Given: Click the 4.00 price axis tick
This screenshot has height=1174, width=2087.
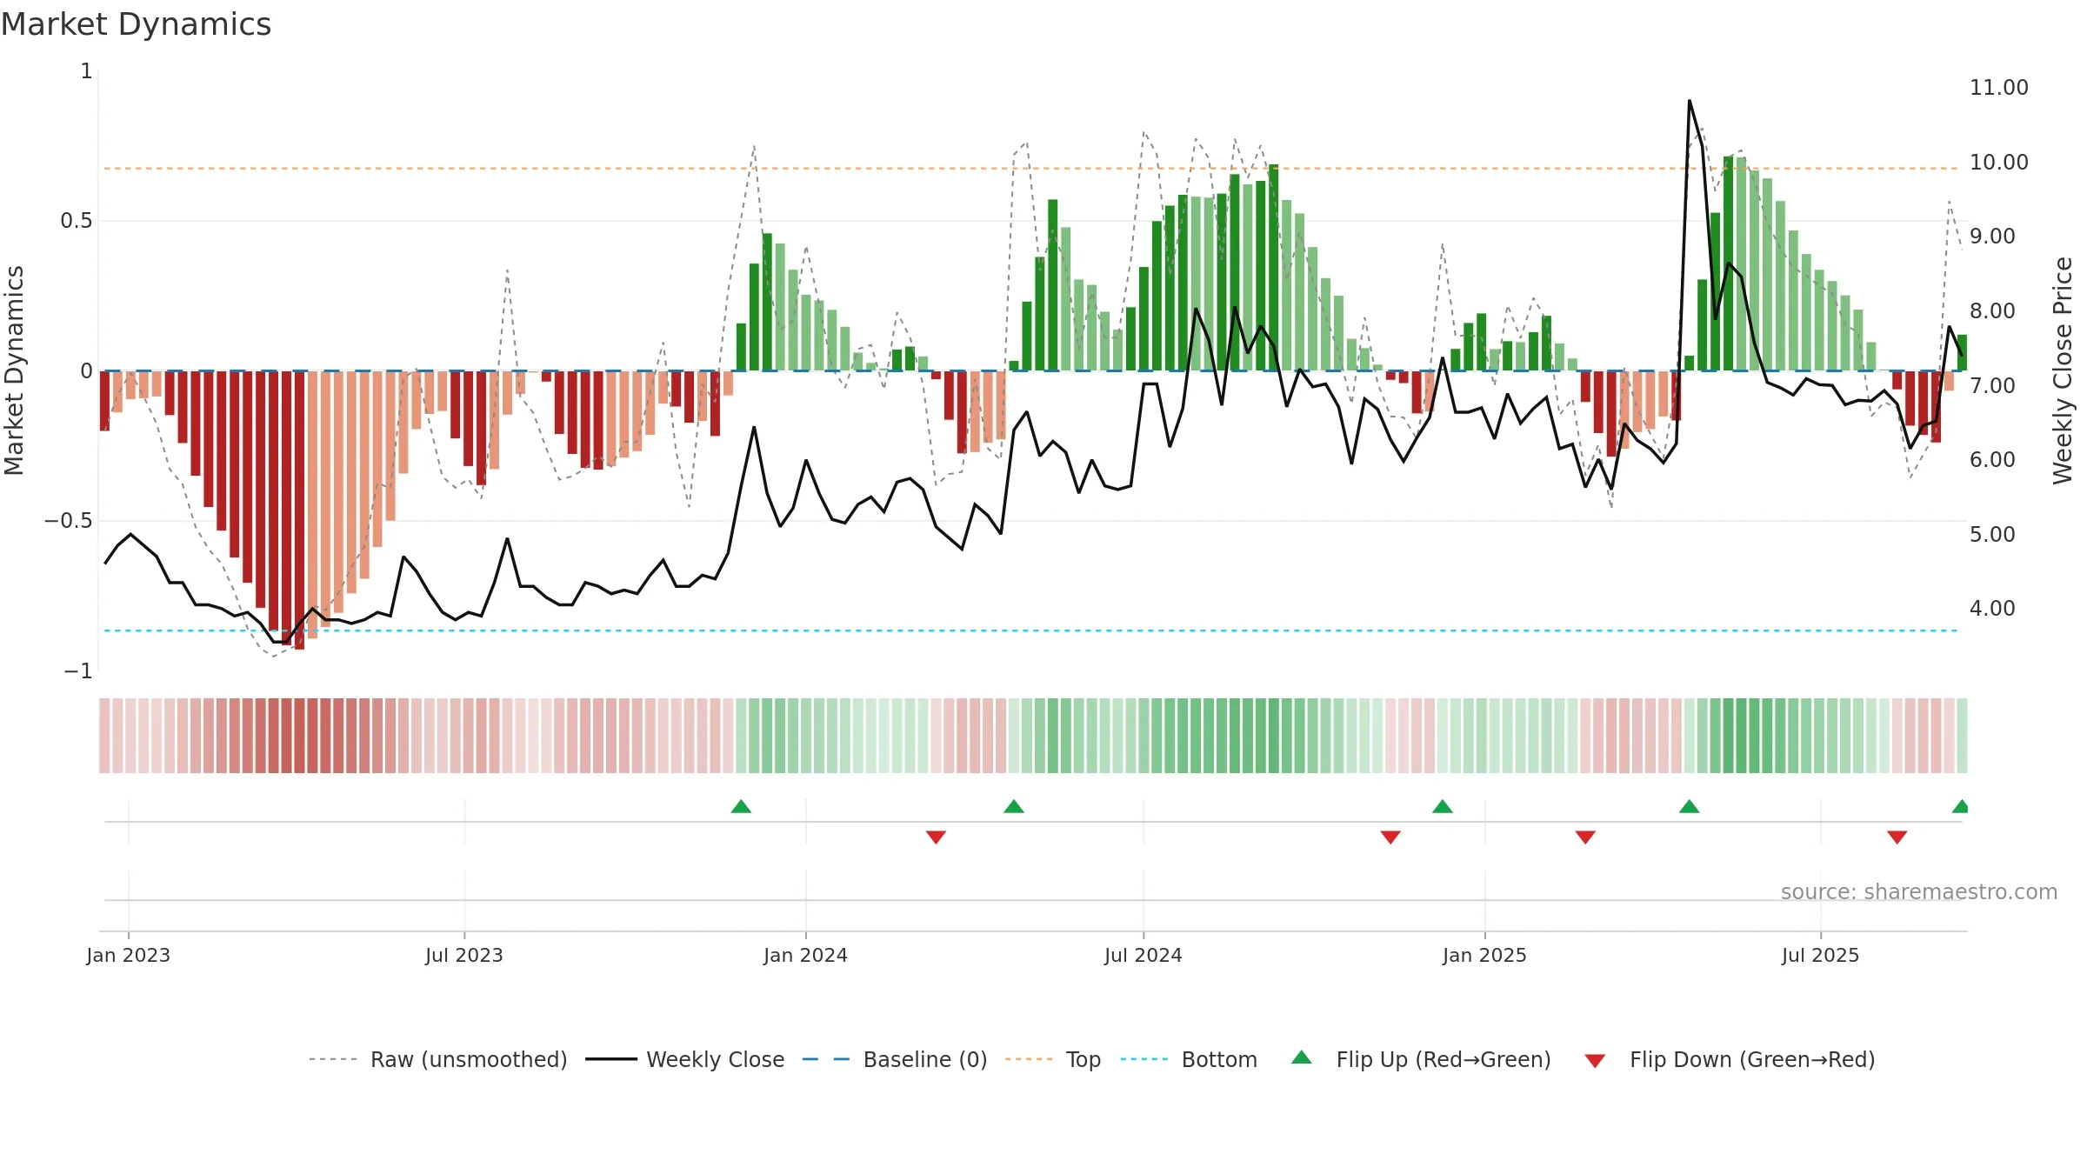Looking at the screenshot, I should [1992, 609].
